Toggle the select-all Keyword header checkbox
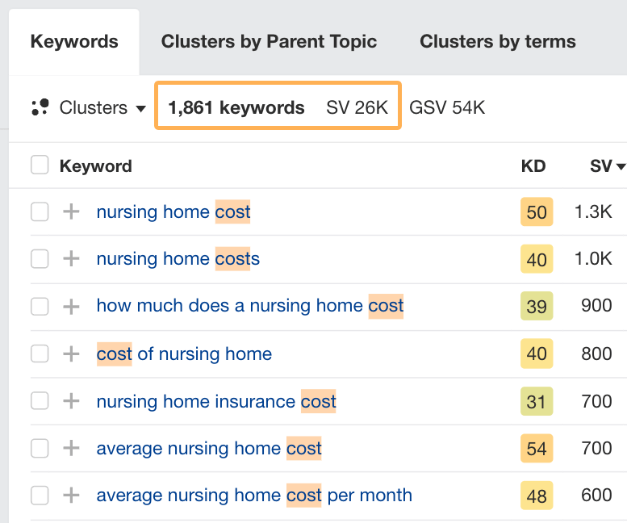 pos(40,165)
